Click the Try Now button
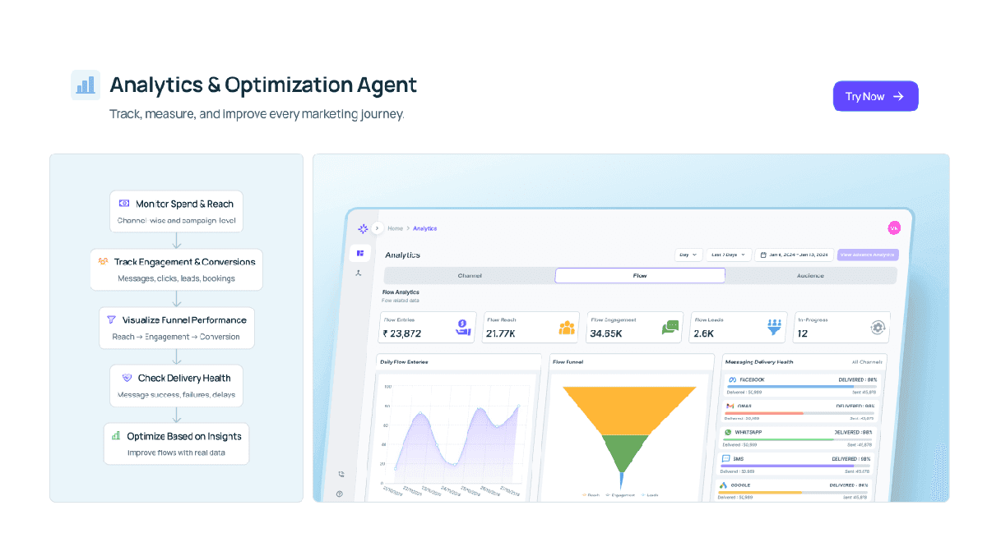The image size is (1001, 556). (875, 96)
